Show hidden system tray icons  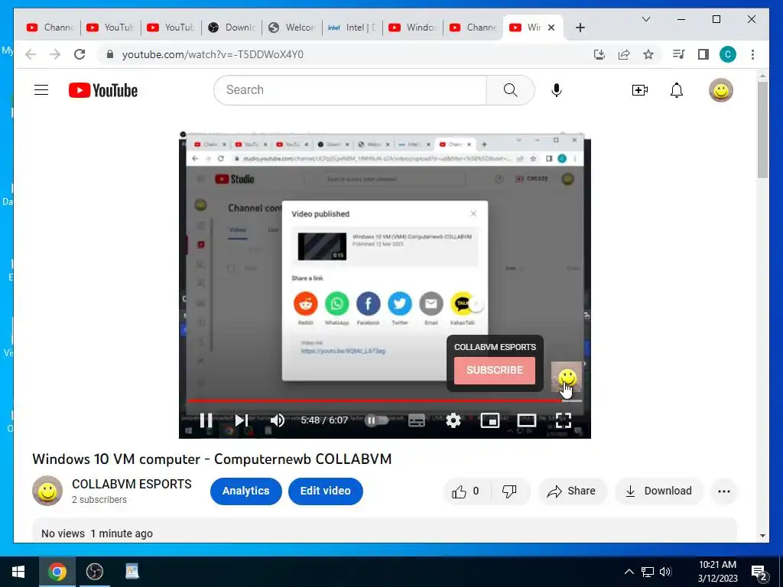click(629, 572)
